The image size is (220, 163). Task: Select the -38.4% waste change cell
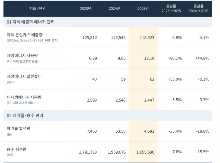tap(175, 131)
